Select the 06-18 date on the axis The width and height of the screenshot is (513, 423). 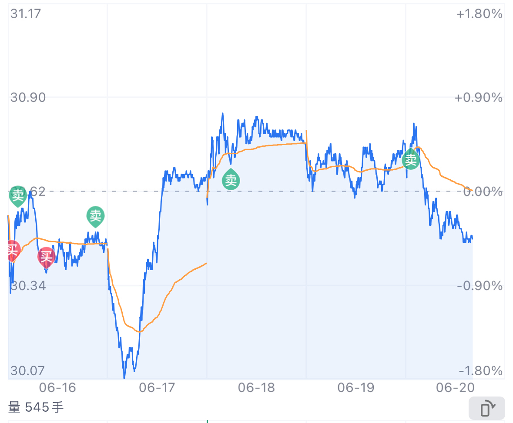[257, 388]
